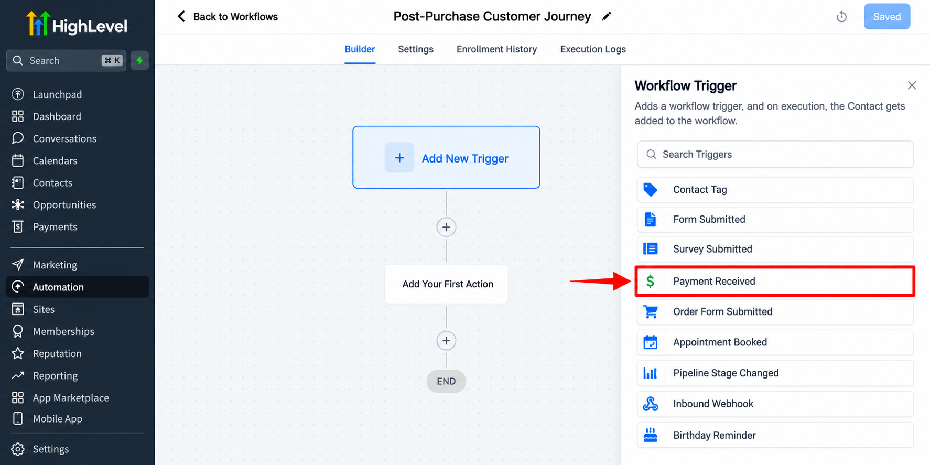The height and width of the screenshot is (465, 930).
Task: Click the HighLevel logo
Action: [77, 24]
